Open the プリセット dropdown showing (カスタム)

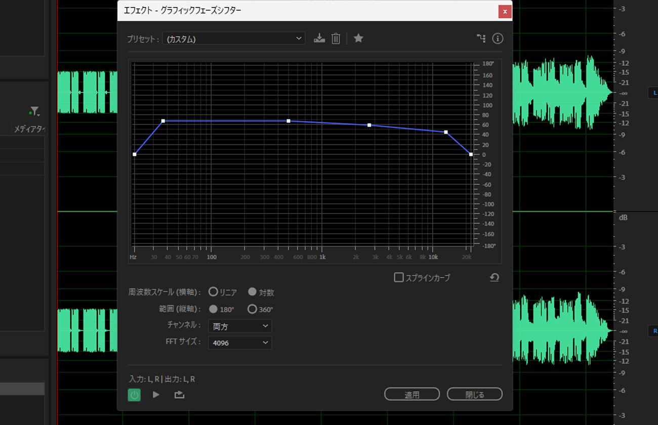tap(233, 38)
